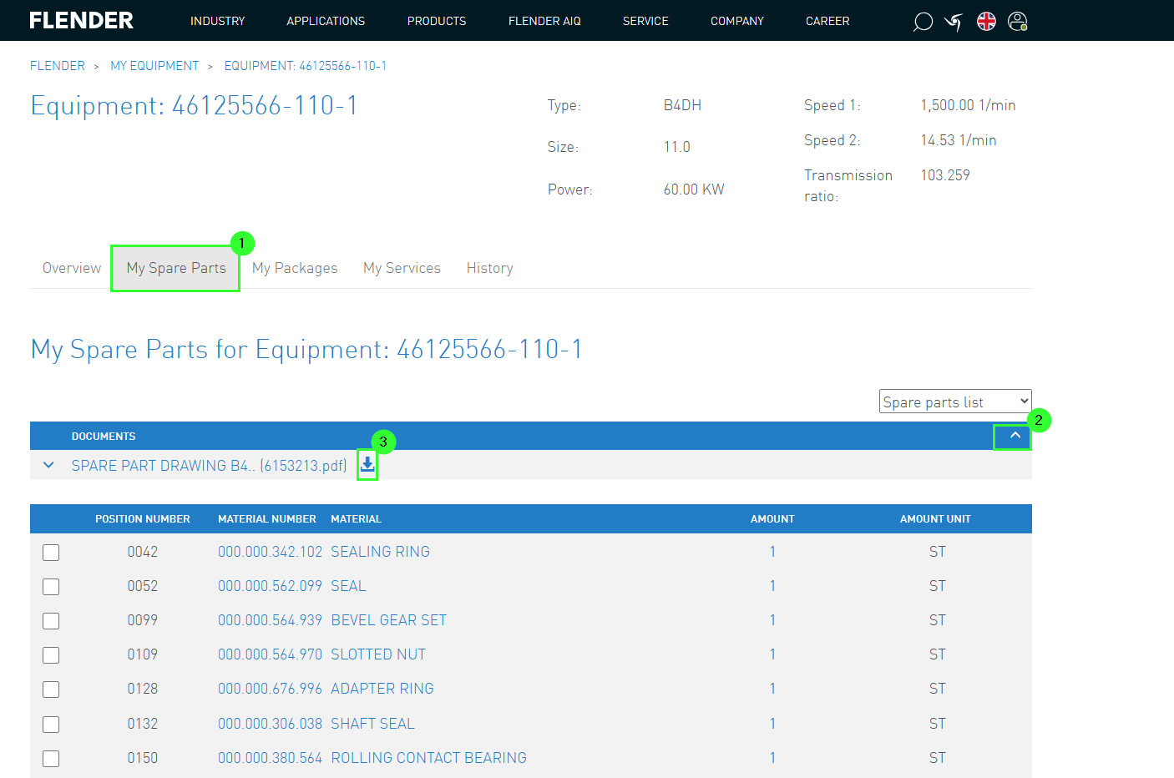Viewport: 1174px width, 778px height.
Task: Check the SHAFT SEAL row checkbox
Action: click(51, 725)
